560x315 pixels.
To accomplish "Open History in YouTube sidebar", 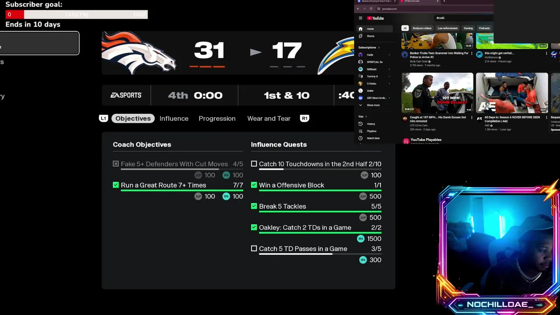I will [x=367, y=124].
